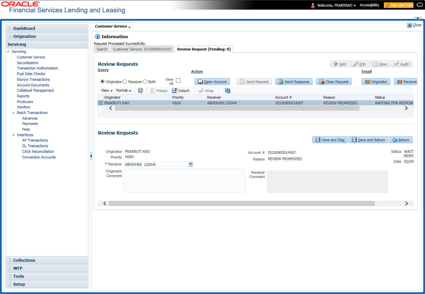Click the View button beside Edit
The height and width of the screenshot is (294, 425).
[x=380, y=64]
